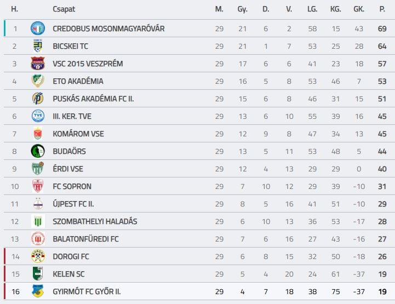This screenshot has height=304, width=395.
Task: Sort table by the P. points header
Action: point(382,9)
